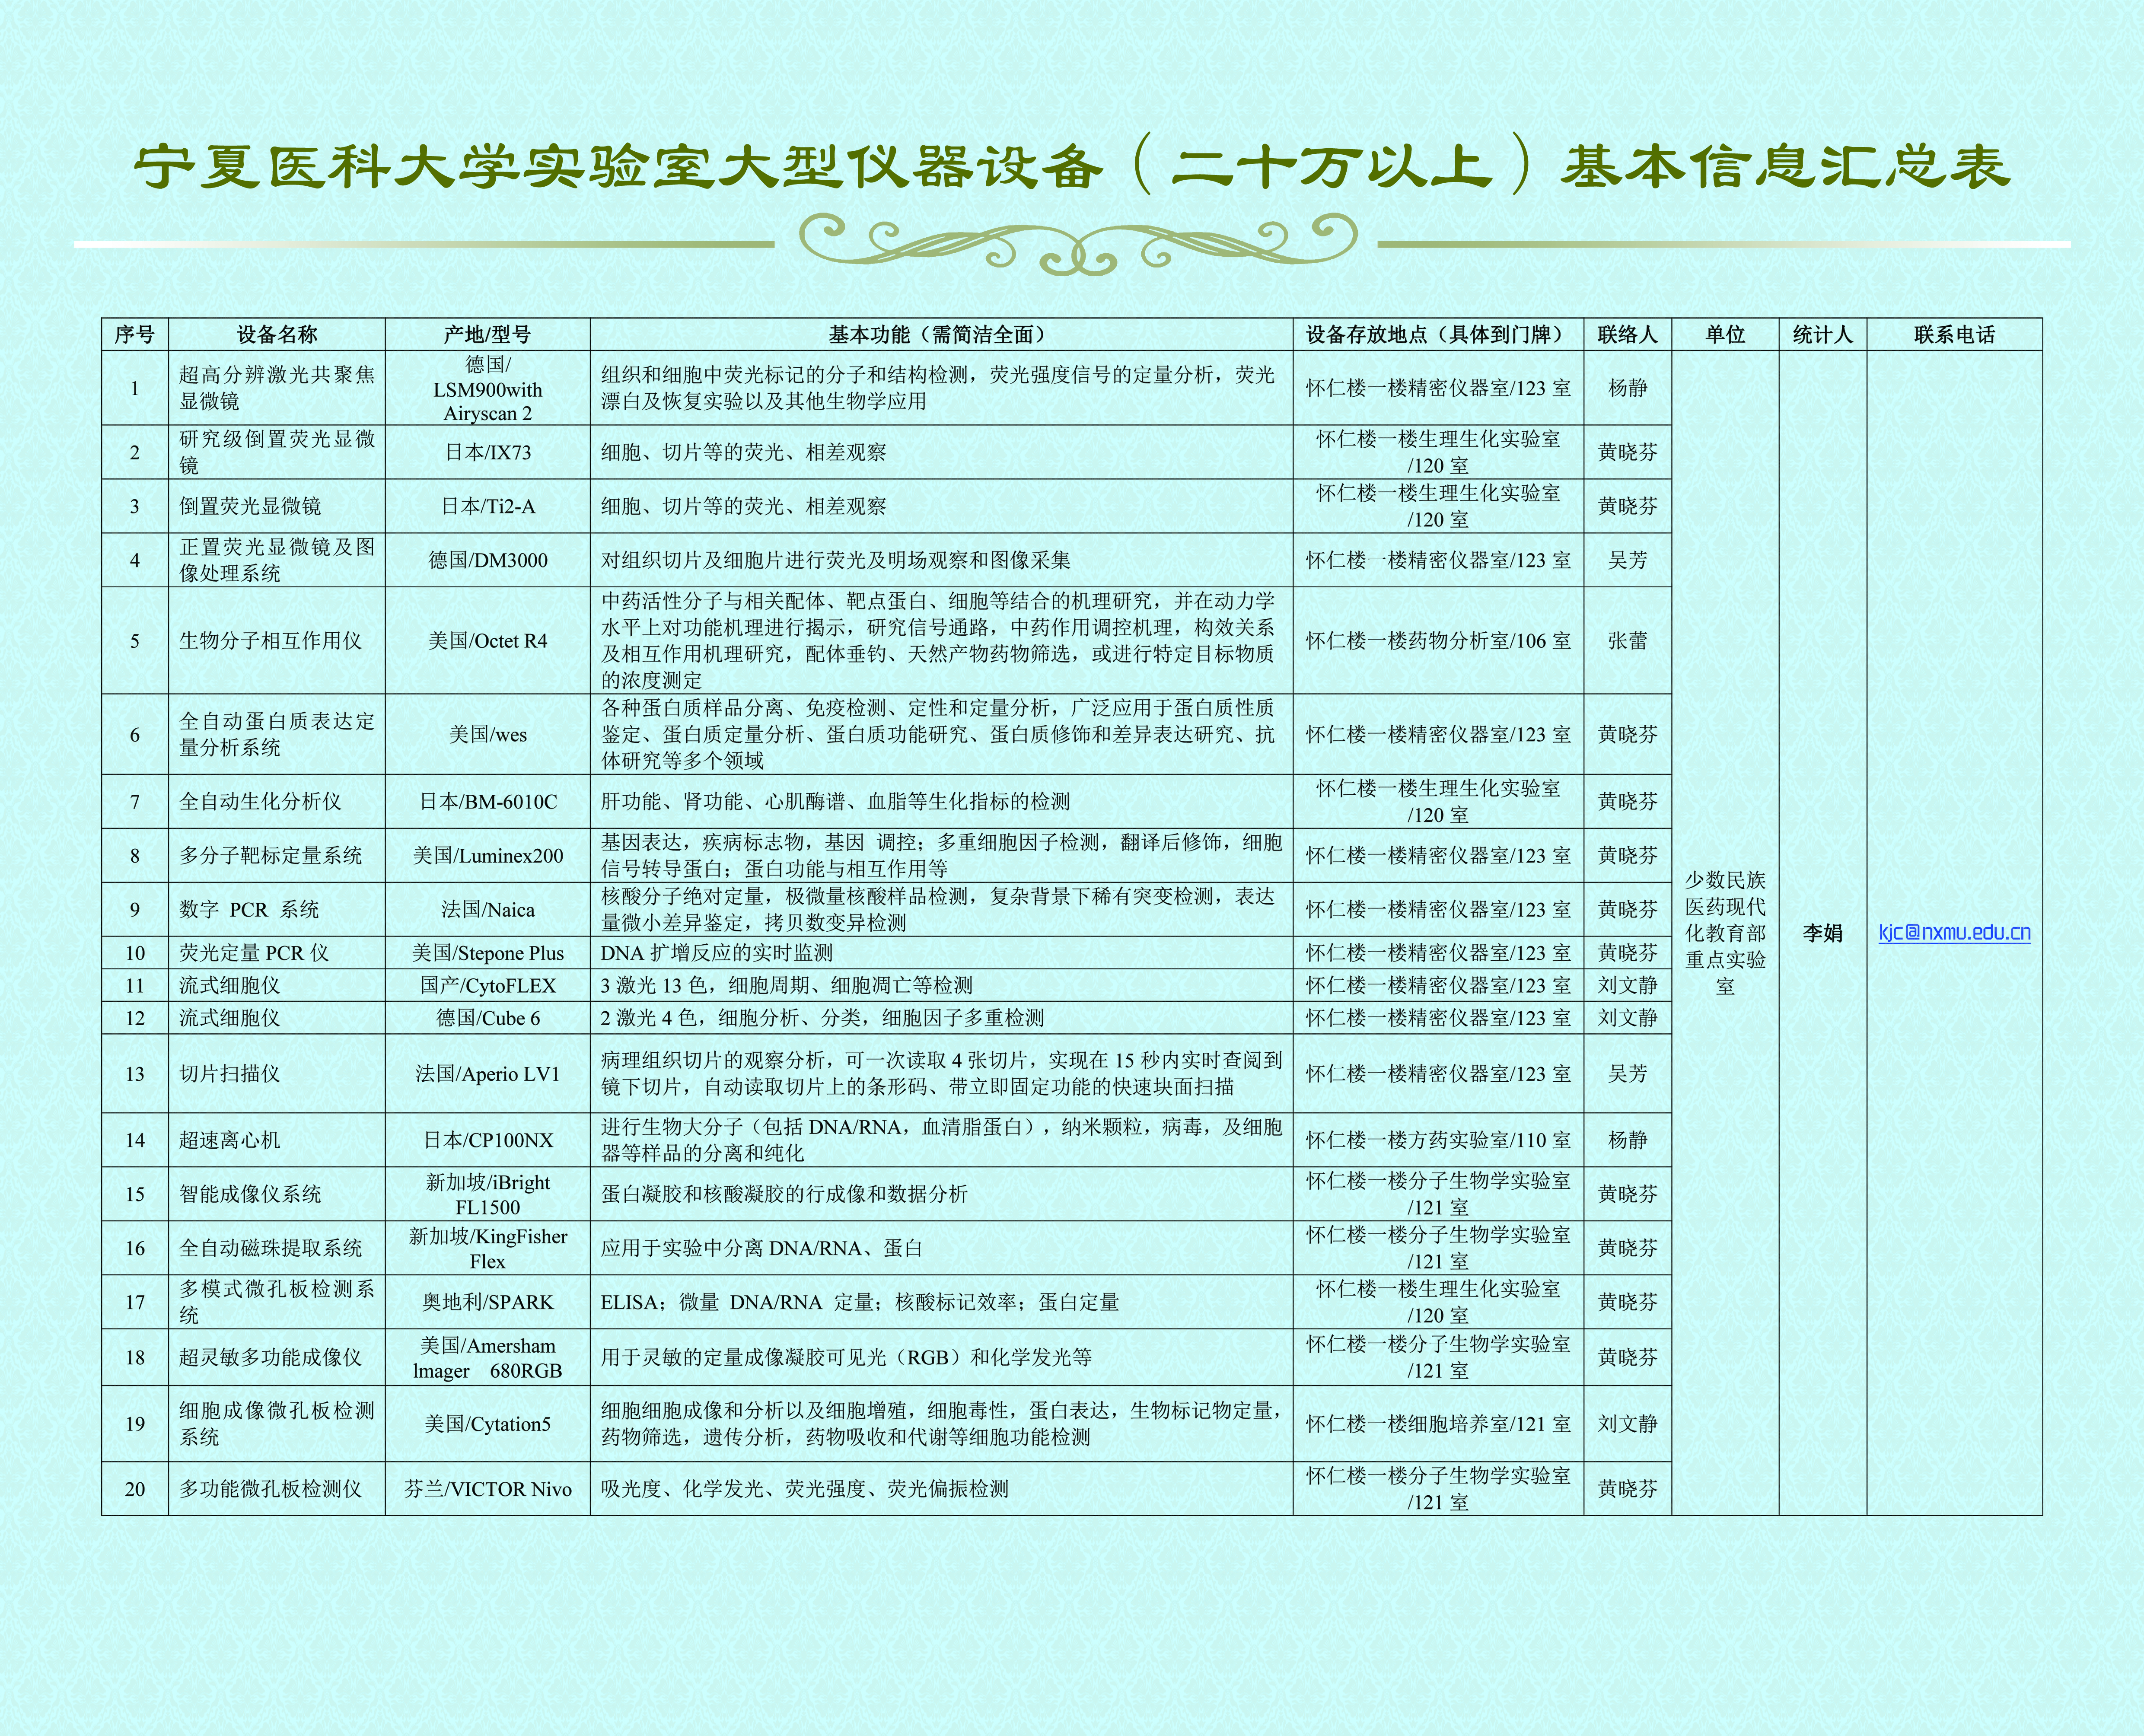Click contact 张蕾 in row 5
Viewport: 2144px width, 1736px height.
pos(1627,640)
